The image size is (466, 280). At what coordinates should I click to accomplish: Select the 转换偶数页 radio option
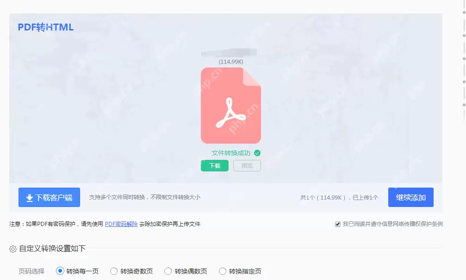[x=168, y=271]
